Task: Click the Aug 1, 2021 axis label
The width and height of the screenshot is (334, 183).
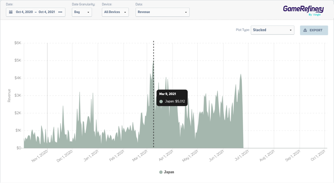Action: [267, 155]
